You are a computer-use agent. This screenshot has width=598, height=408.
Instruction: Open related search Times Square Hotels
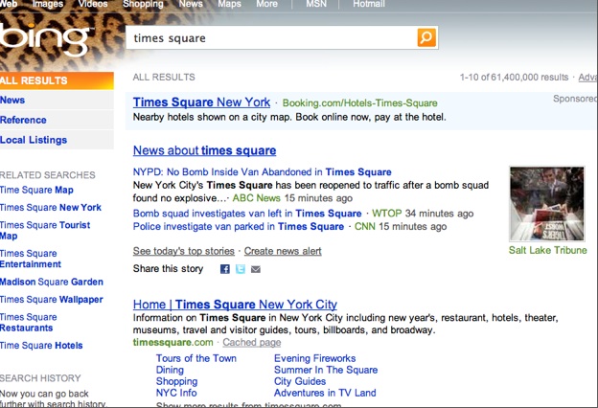pos(41,345)
